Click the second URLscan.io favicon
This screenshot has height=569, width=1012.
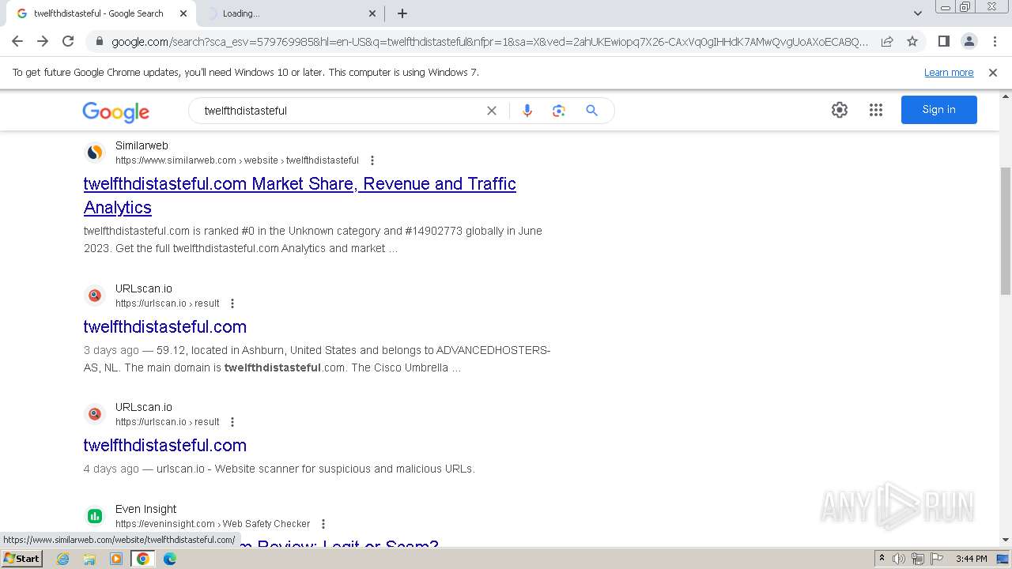click(95, 414)
